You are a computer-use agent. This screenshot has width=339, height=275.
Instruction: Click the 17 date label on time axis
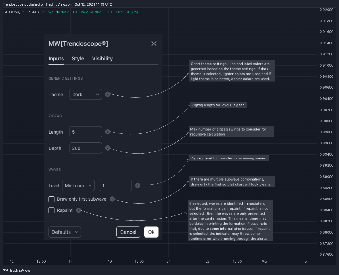[x=70, y=262]
